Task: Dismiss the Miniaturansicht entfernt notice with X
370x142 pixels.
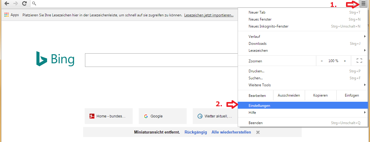Action: 258,132
